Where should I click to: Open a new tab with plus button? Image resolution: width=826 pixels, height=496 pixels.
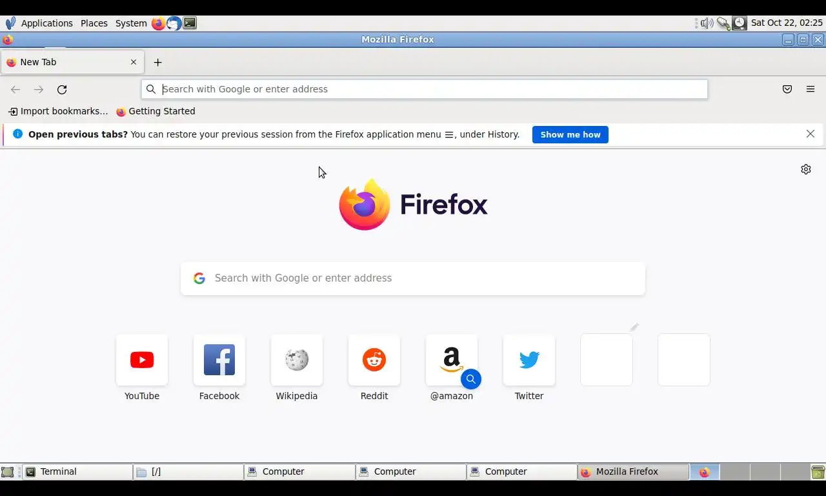pyautogui.click(x=158, y=63)
